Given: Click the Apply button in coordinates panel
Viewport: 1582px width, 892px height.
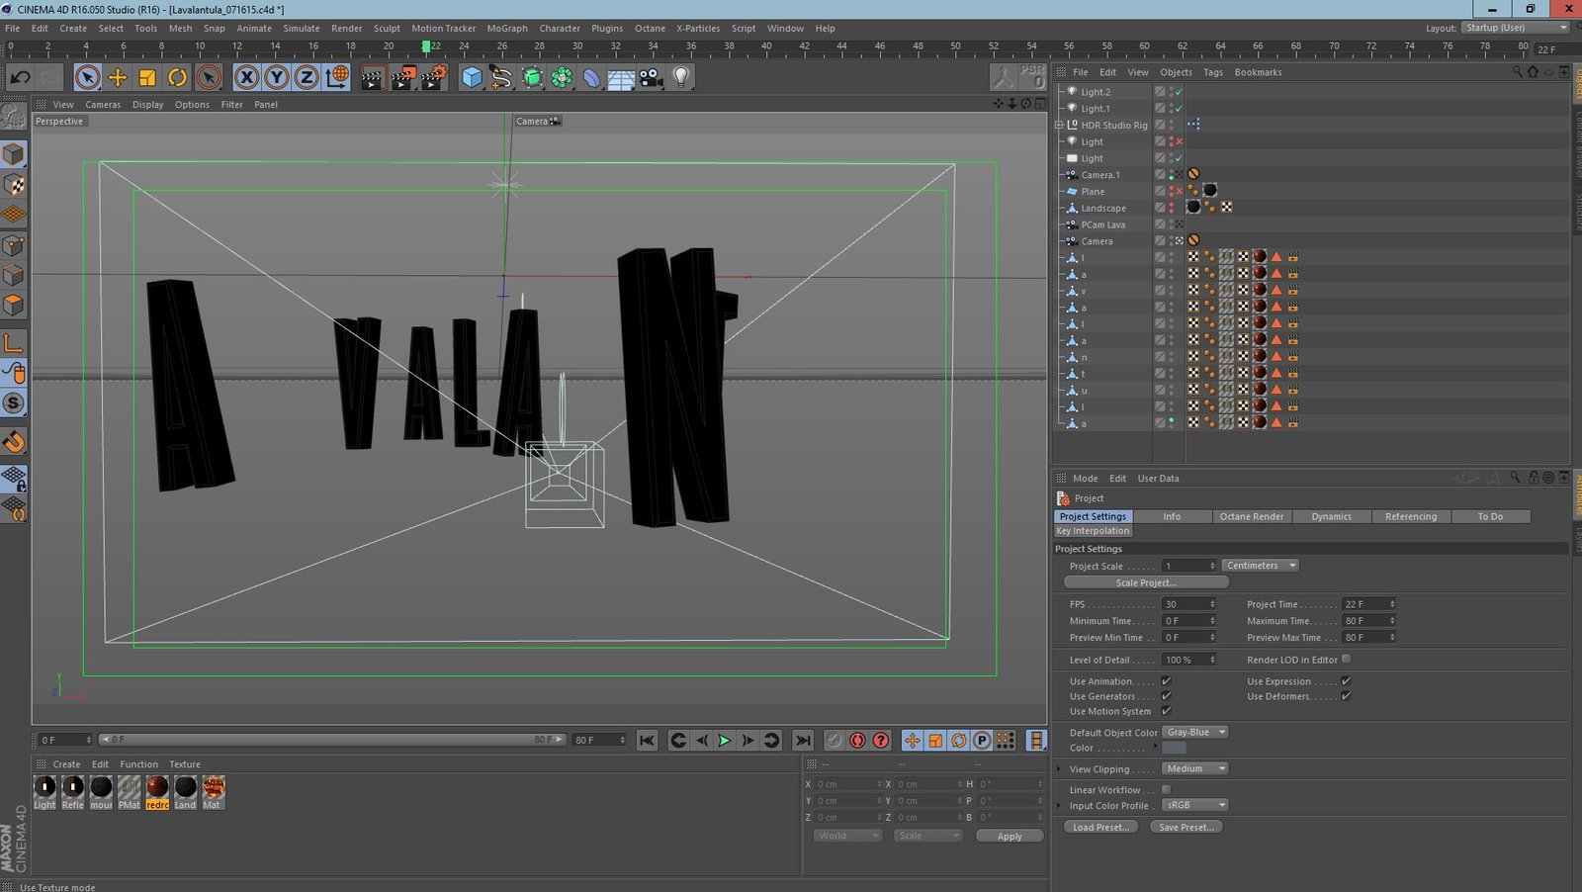Looking at the screenshot, I should (x=1009, y=836).
